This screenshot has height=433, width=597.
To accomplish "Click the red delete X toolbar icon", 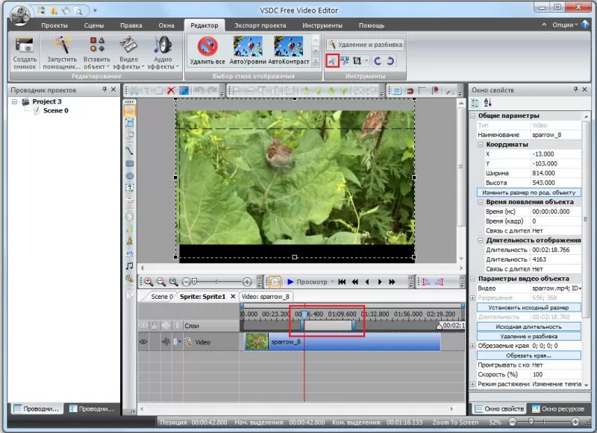I will pos(171,90).
